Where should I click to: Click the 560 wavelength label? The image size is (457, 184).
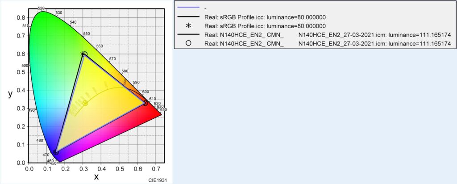tap(100, 46)
